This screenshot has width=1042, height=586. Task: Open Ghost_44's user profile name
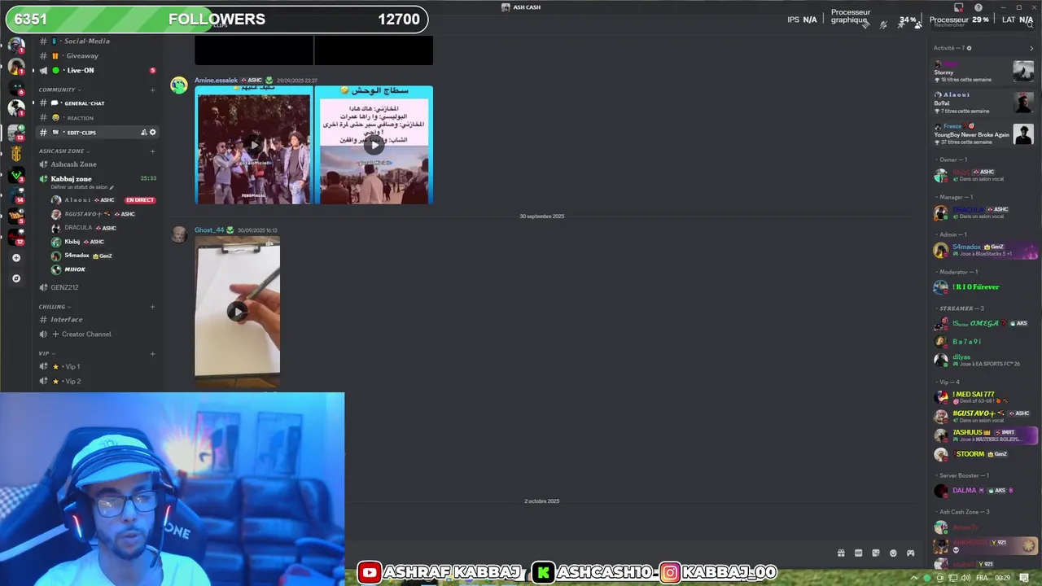pos(209,230)
